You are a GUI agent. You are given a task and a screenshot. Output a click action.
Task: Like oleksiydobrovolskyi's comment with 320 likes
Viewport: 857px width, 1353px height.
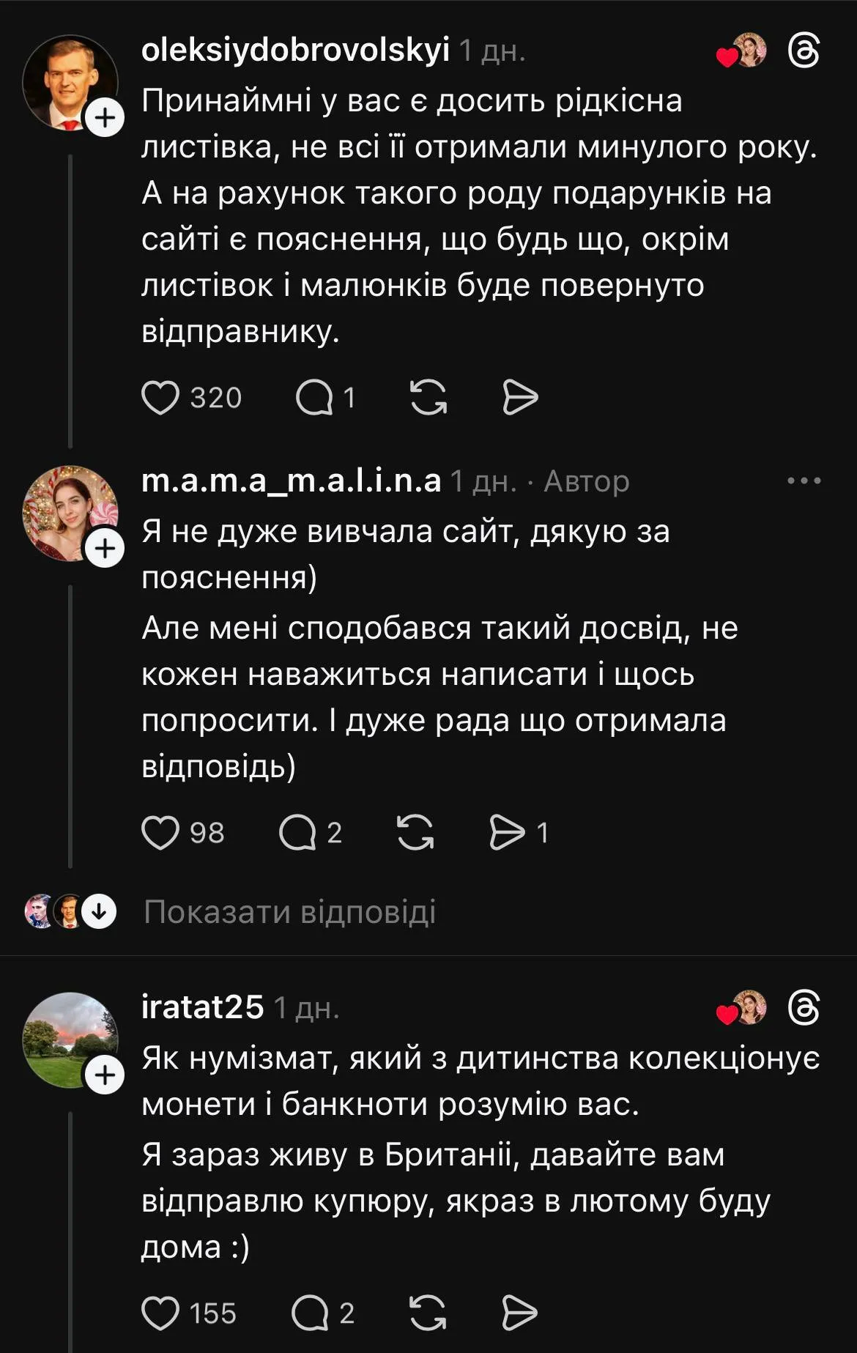coord(160,398)
